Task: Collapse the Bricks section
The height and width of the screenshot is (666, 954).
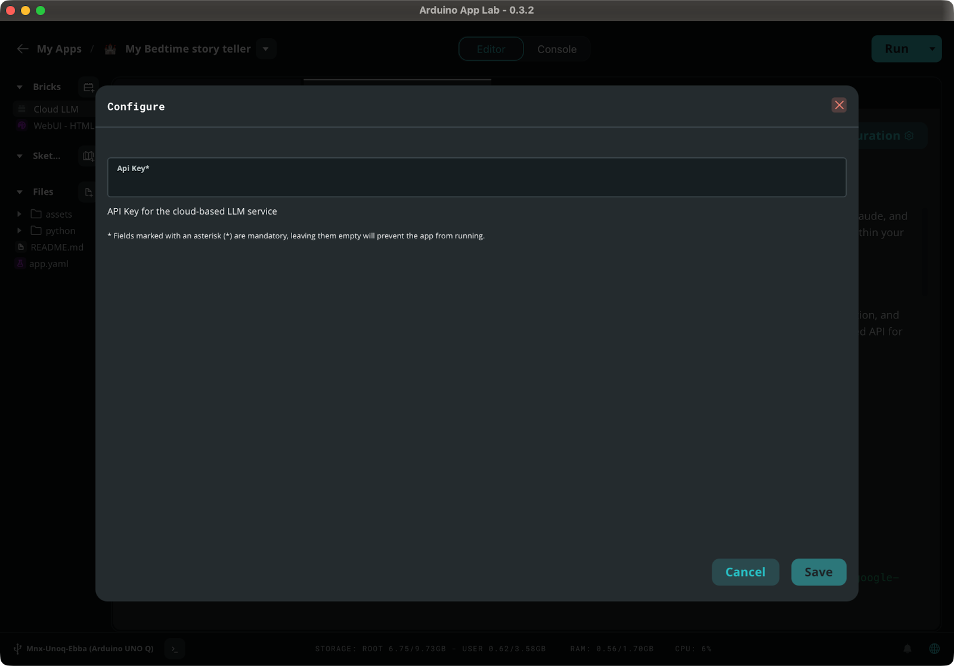Action: pyautogui.click(x=19, y=86)
